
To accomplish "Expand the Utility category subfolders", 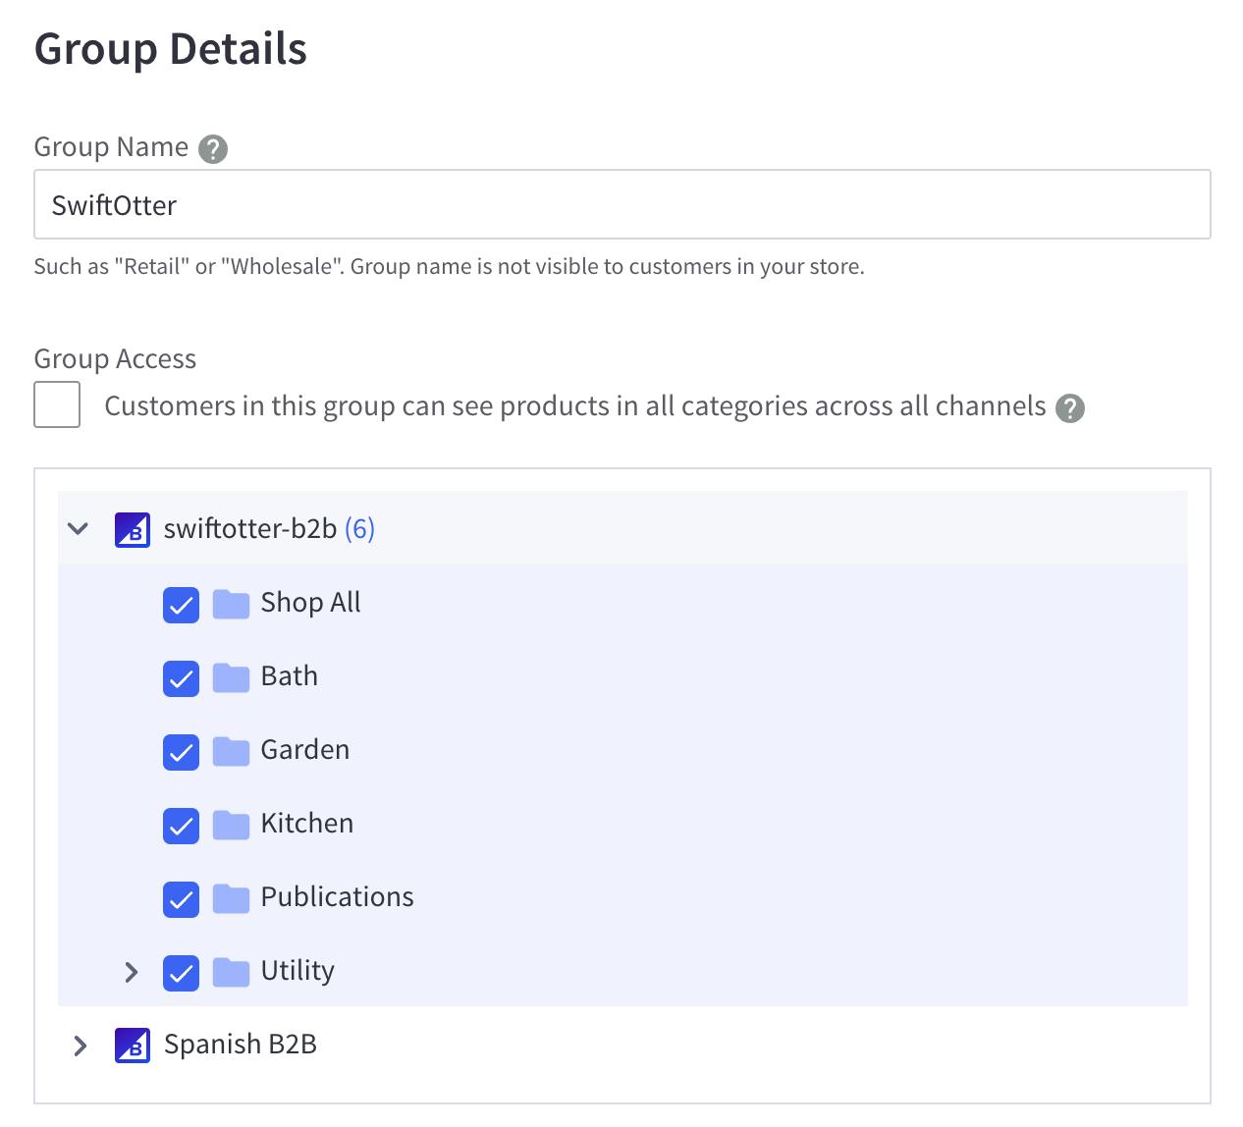I will pos(132,972).
